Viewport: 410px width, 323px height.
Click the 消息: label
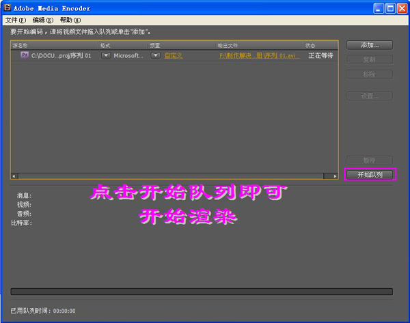coord(24,195)
